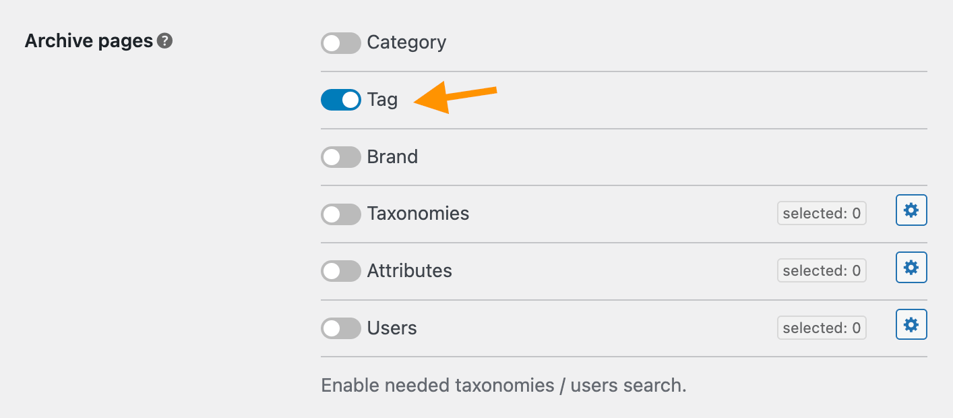The width and height of the screenshot is (953, 418).
Task: Click the "Brand" label text
Action: (392, 157)
